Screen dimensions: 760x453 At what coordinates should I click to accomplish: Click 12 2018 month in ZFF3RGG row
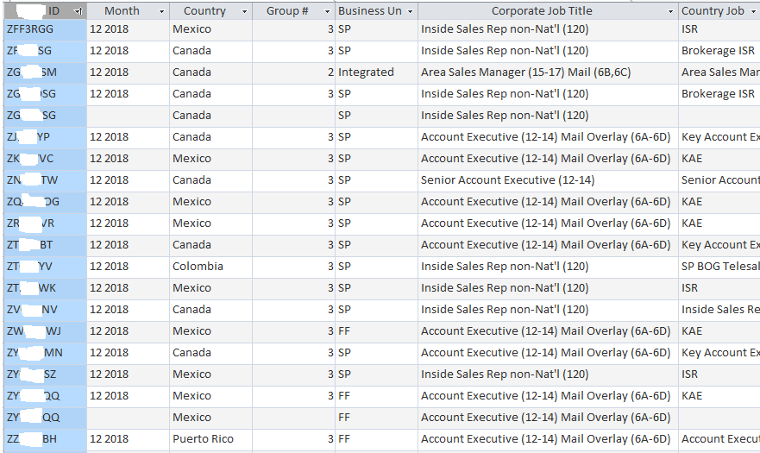coord(128,29)
